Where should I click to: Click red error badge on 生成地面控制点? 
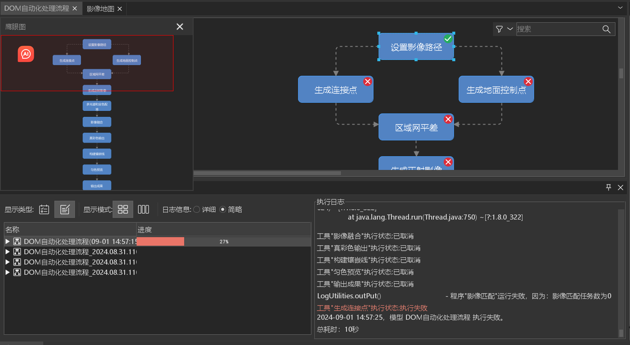coord(528,81)
